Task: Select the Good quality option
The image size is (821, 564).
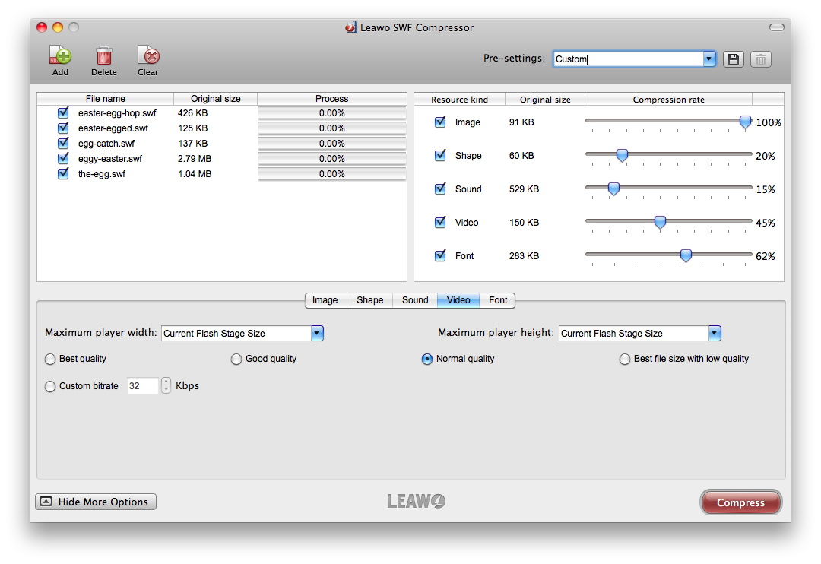Action: coord(236,360)
